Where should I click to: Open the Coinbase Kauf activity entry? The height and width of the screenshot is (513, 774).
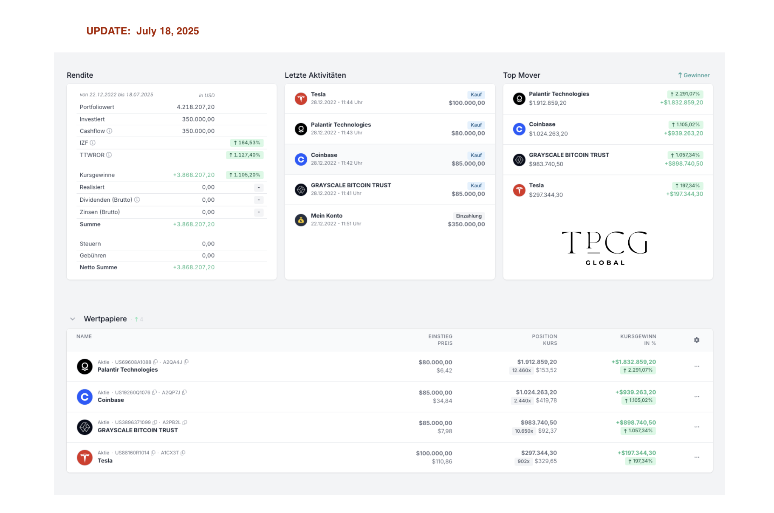click(390, 159)
